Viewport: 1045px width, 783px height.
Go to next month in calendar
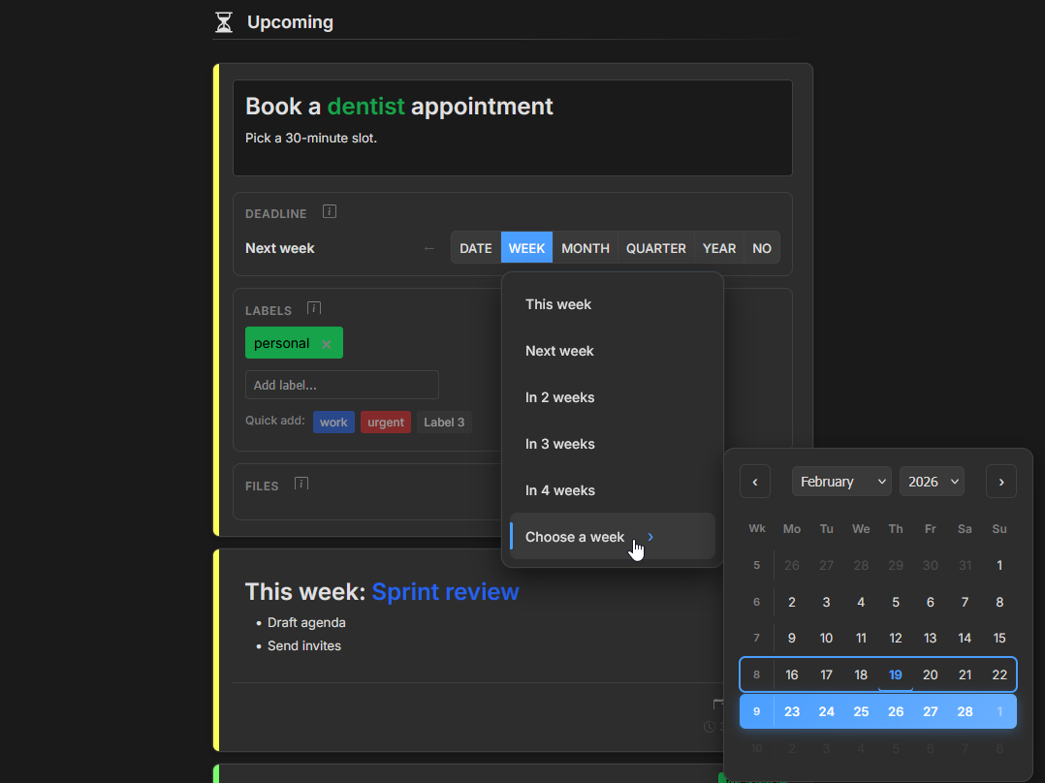click(x=1001, y=481)
